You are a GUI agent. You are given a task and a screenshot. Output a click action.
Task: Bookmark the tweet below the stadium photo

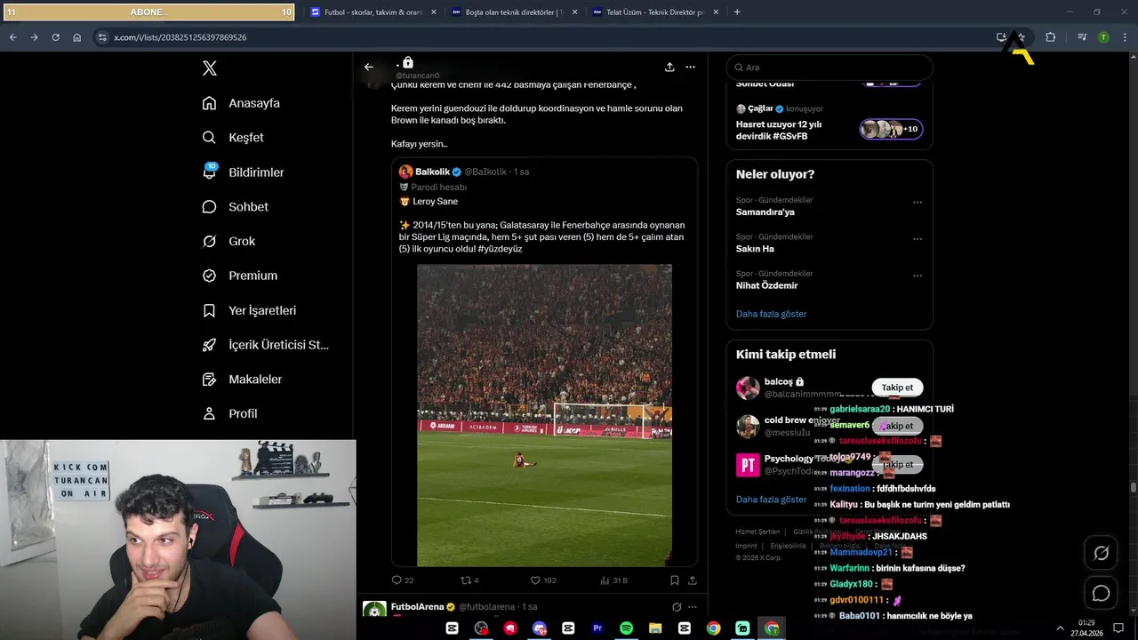(674, 580)
